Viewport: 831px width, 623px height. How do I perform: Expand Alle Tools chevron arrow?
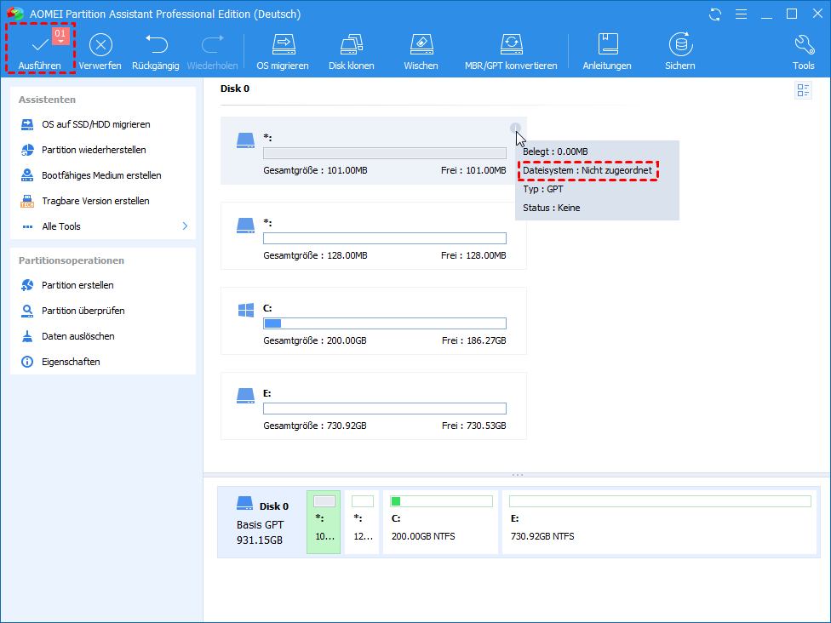[x=185, y=226]
